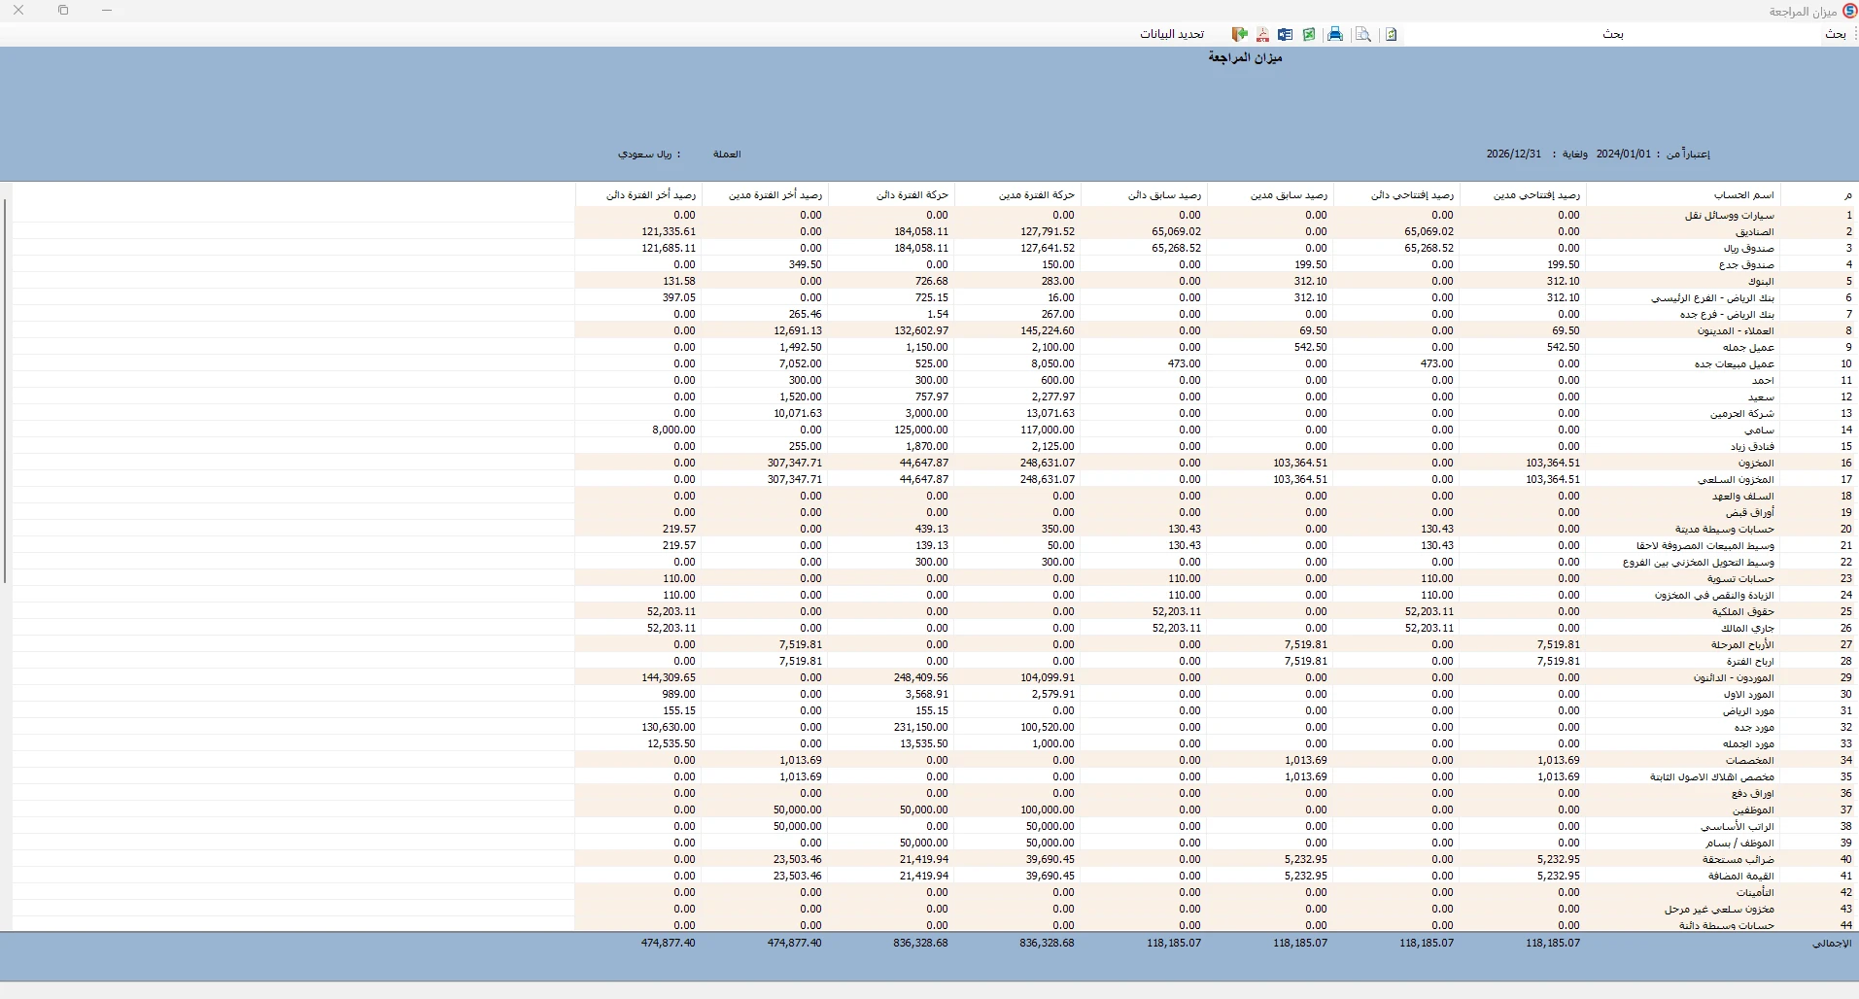Select the مورد جده account

(x=1755, y=728)
